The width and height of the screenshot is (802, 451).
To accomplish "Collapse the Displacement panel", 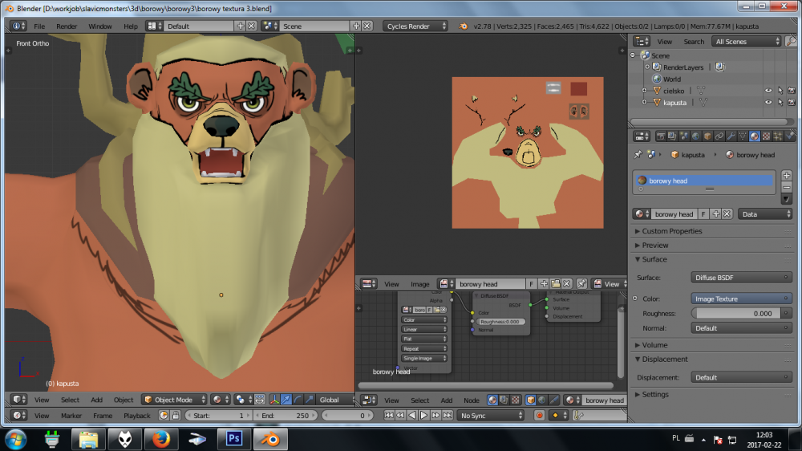I will pyautogui.click(x=664, y=360).
